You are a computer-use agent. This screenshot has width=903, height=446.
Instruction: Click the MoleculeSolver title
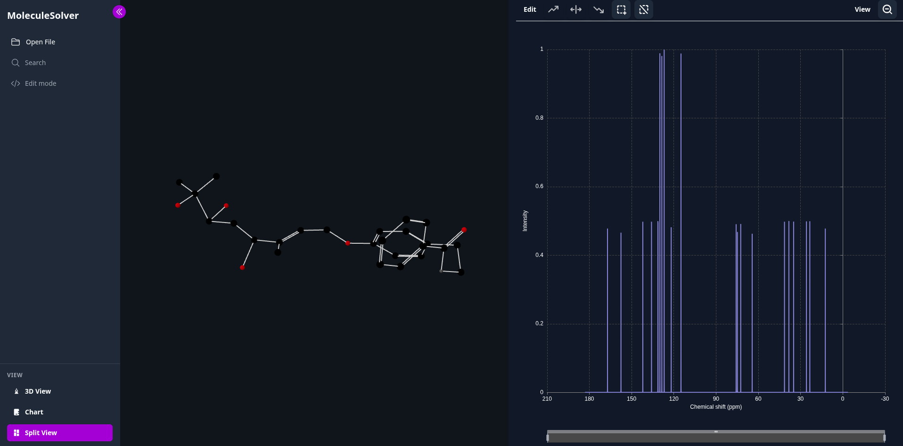click(43, 15)
